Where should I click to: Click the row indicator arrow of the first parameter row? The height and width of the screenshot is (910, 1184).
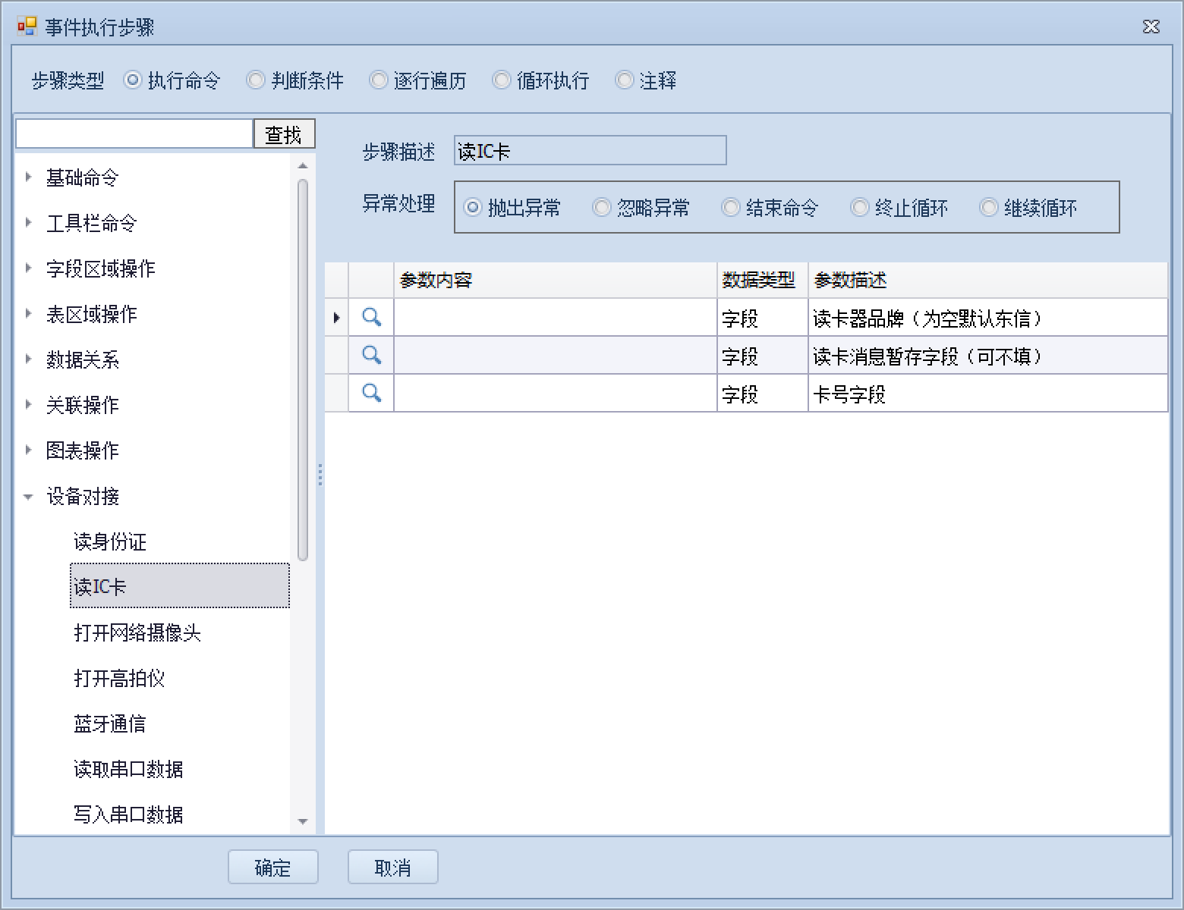tap(336, 318)
